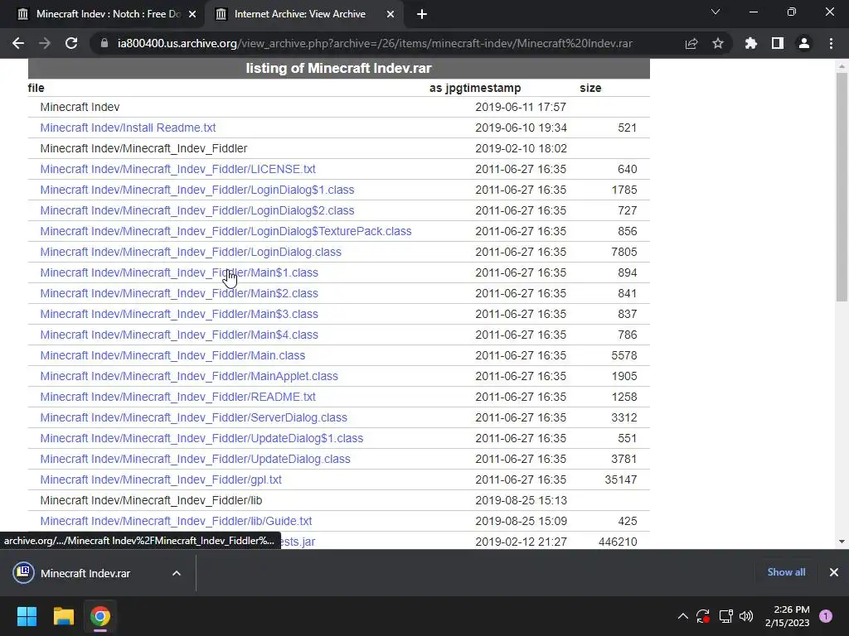Viewport: 849px width, 636px height.
Task: Open Chrome's three-dot menu
Action: [x=831, y=43]
